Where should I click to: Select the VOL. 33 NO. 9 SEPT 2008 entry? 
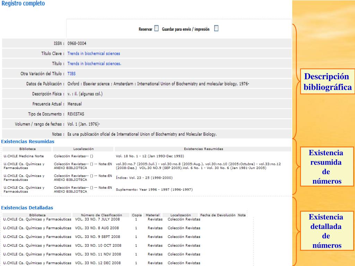97,237
